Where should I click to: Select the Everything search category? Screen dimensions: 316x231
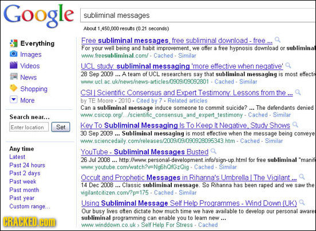37,43
